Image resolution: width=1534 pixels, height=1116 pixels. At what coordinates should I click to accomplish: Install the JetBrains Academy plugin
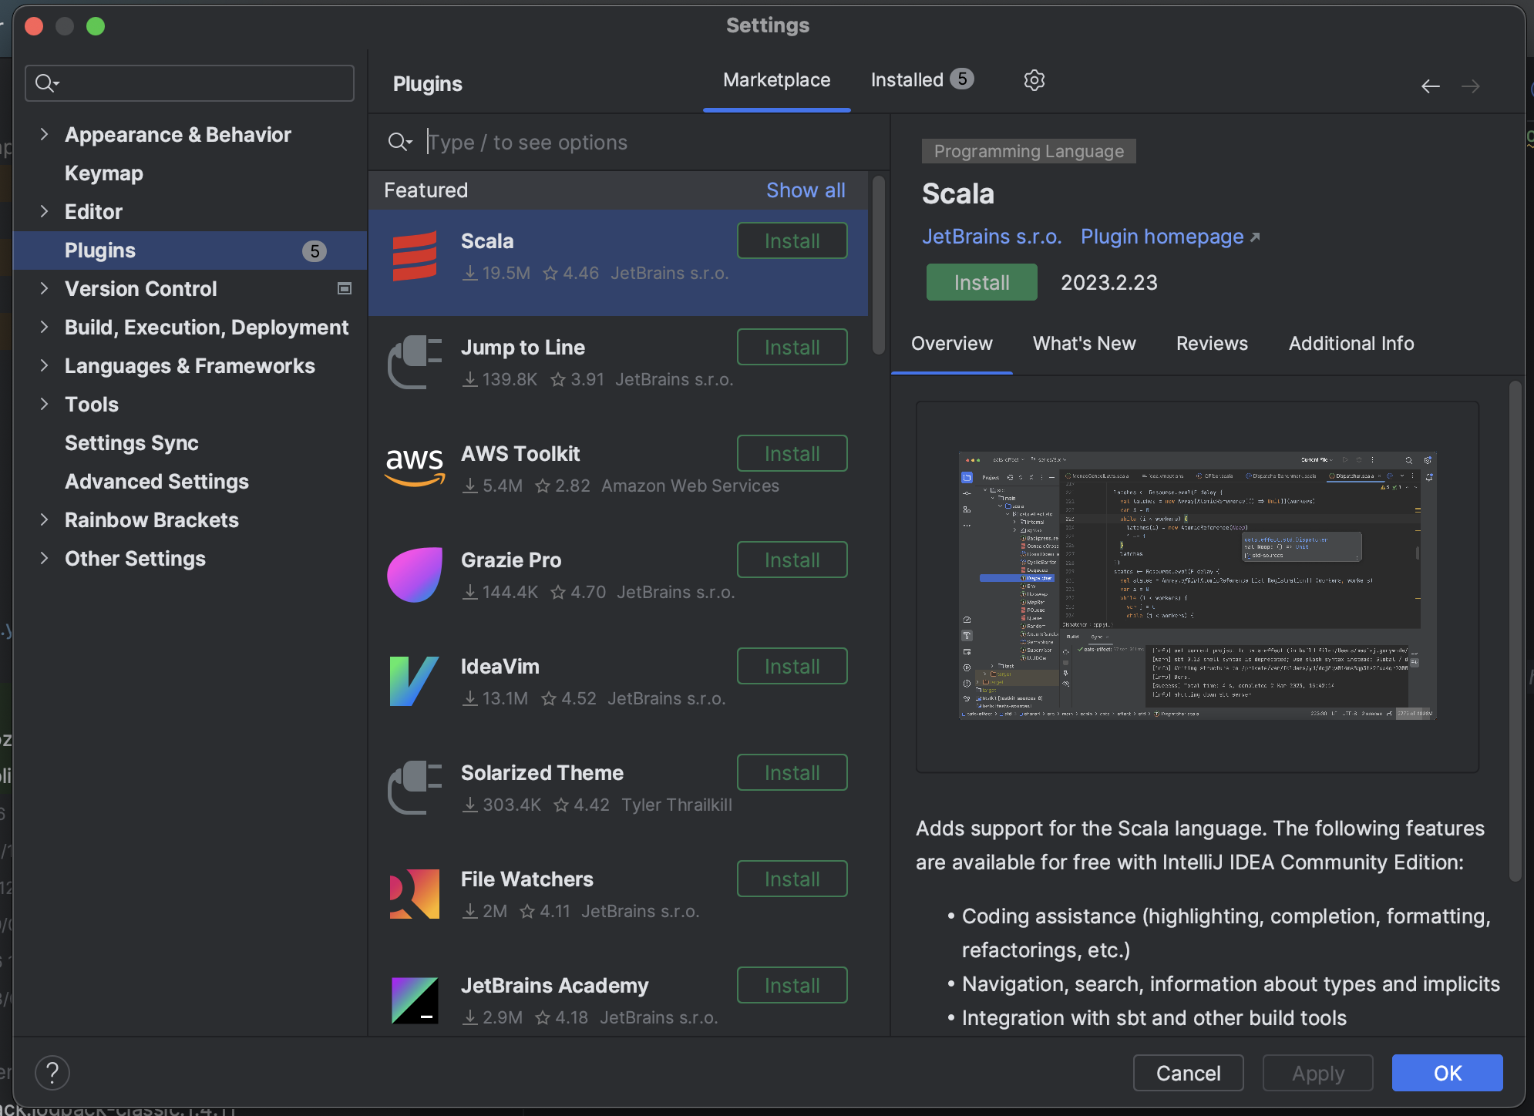(792, 985)
